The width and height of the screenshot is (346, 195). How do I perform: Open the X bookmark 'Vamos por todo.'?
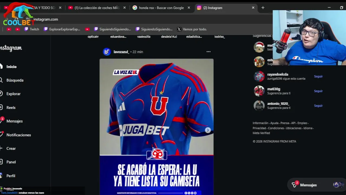click(x=192, y=29)
